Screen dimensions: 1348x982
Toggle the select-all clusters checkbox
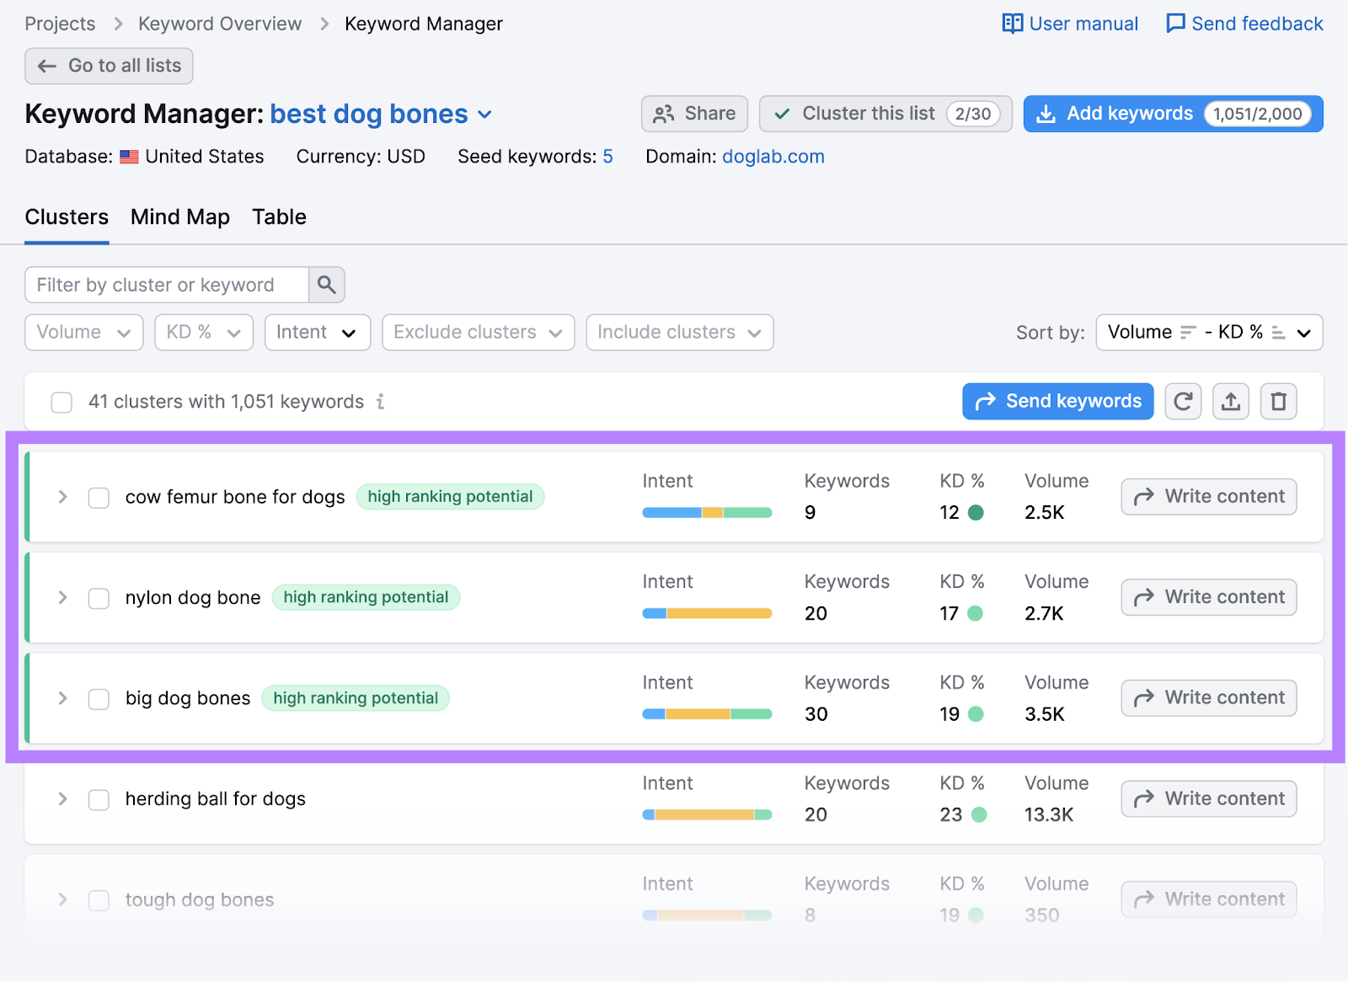coord(62,402)
